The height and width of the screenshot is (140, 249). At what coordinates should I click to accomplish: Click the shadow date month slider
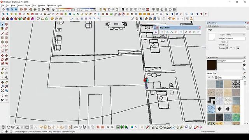65,9
